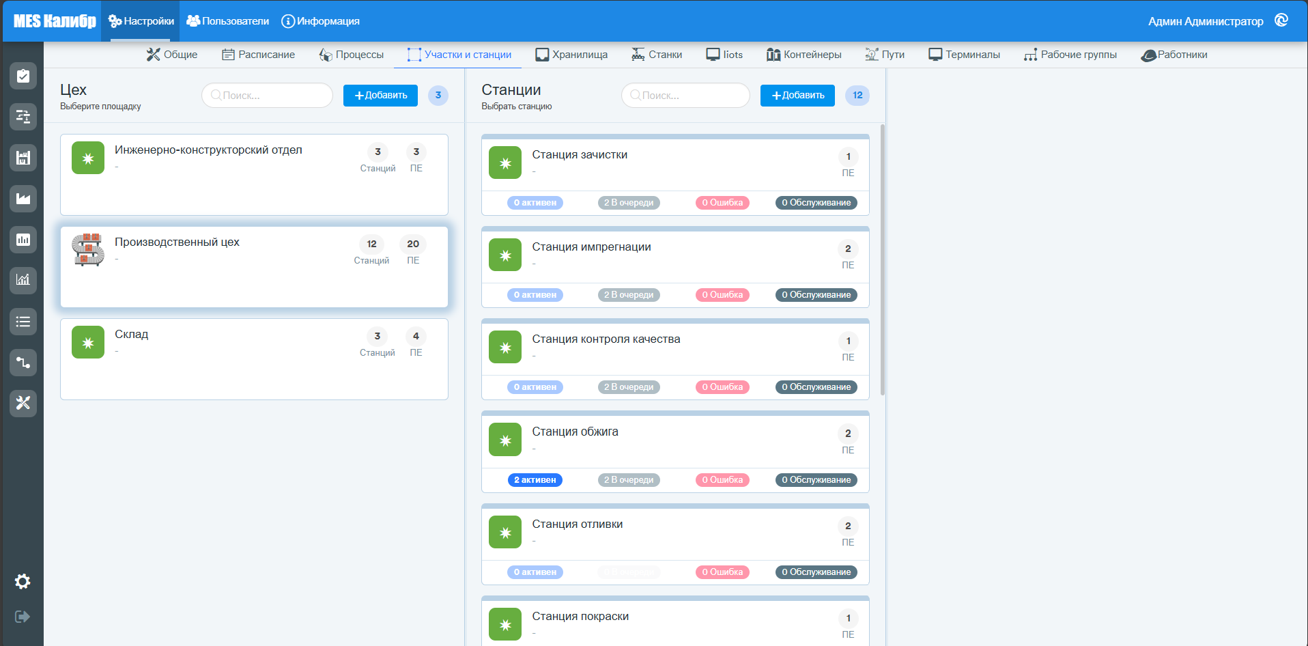Open the gear settings icon at sidebar bottom
Image resolution: width=1308 pixels, height=646 pixels.
[23, 581]
